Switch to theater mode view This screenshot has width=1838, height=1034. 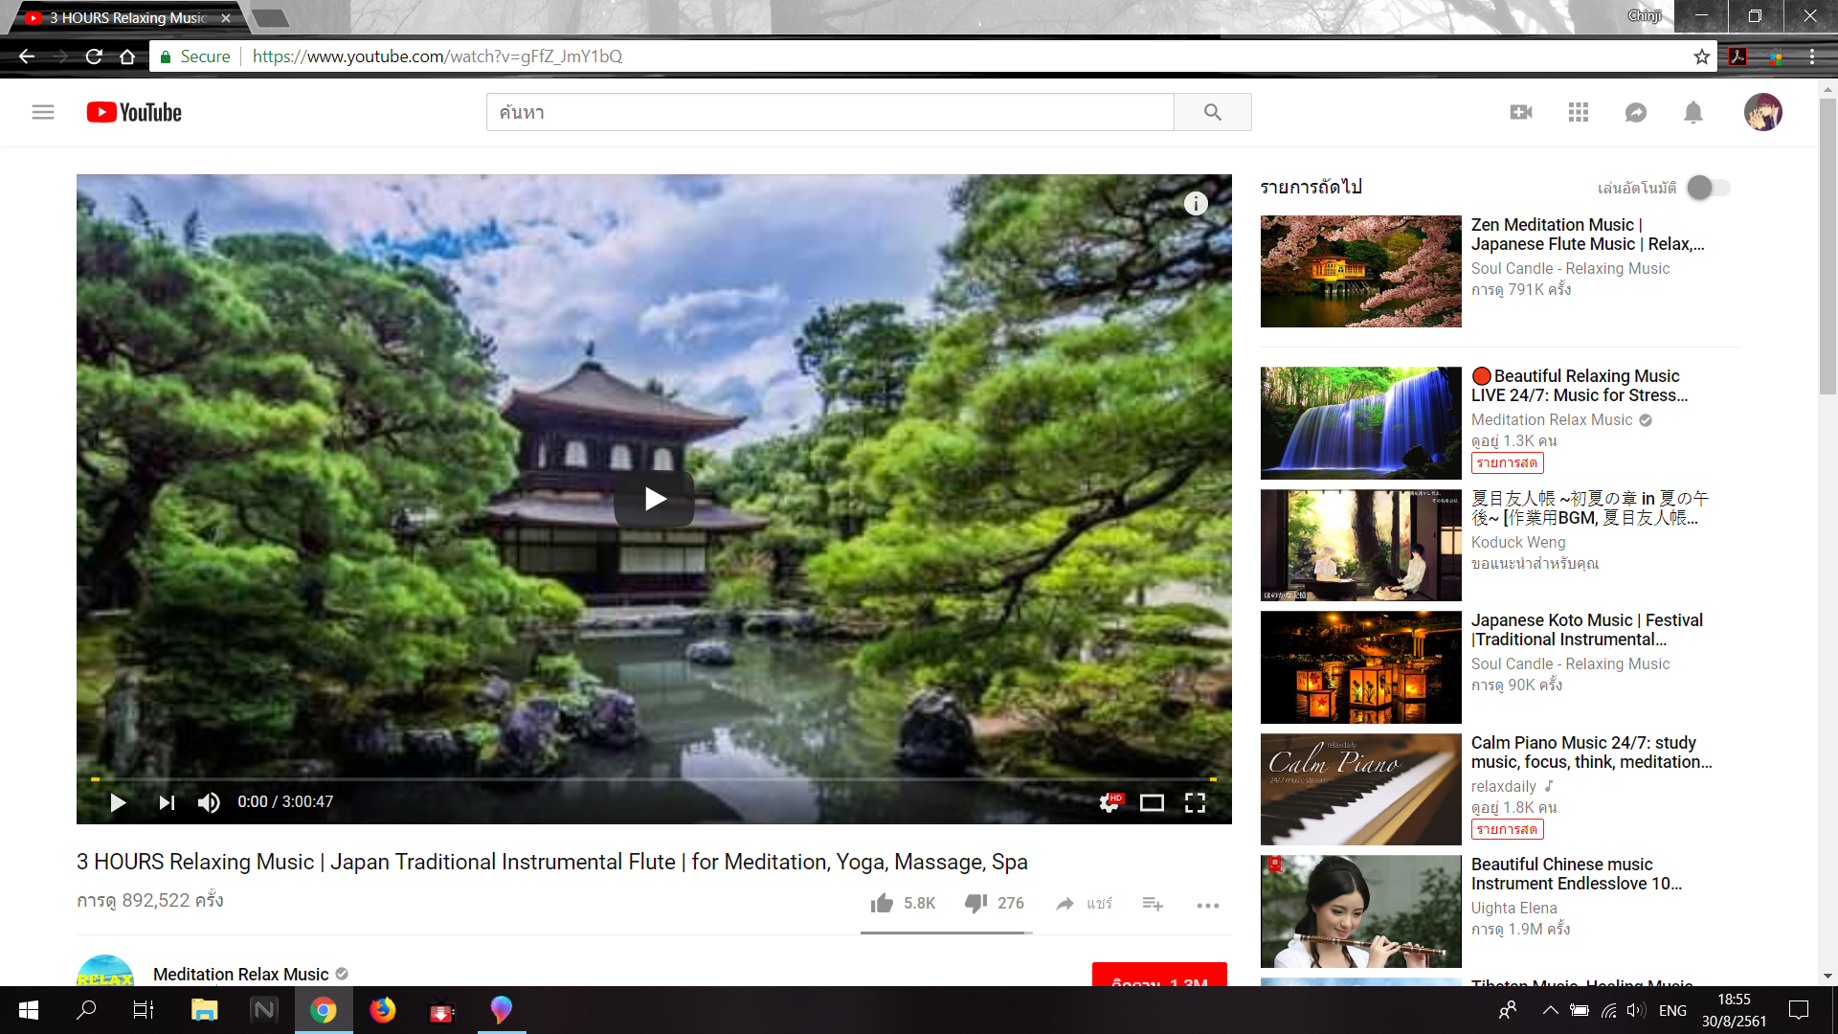click(x=1152, y=802)
